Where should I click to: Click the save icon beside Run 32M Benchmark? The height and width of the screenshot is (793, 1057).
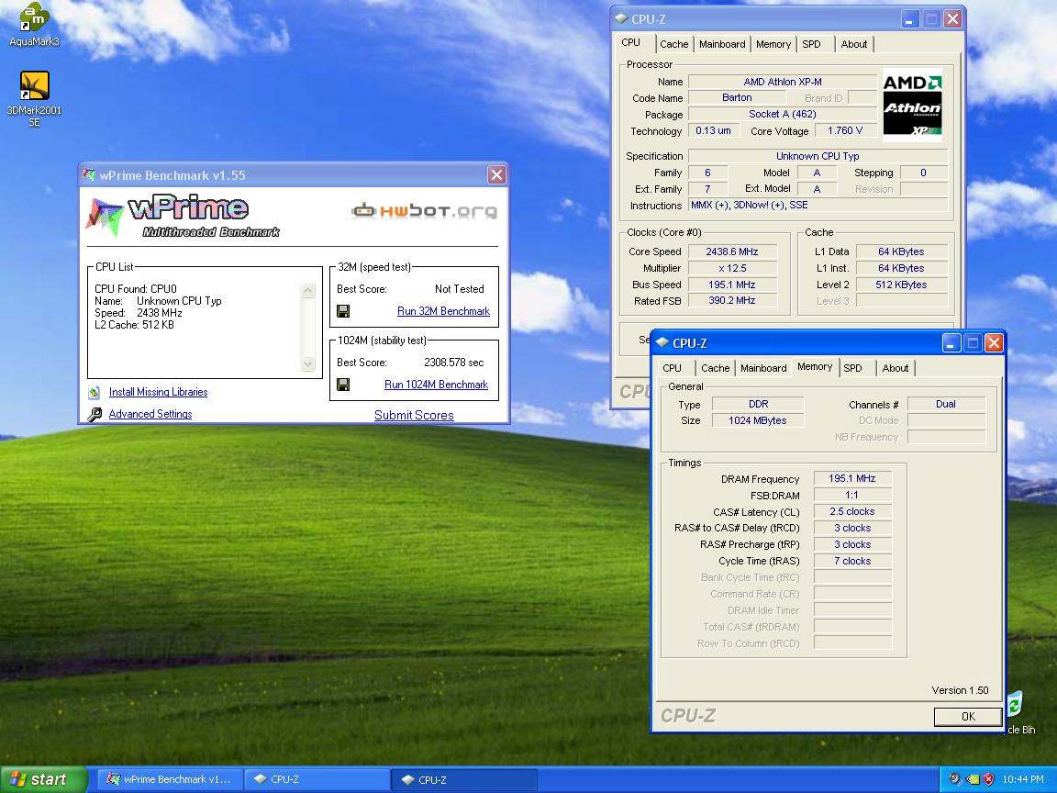click(x=343, y=311)
